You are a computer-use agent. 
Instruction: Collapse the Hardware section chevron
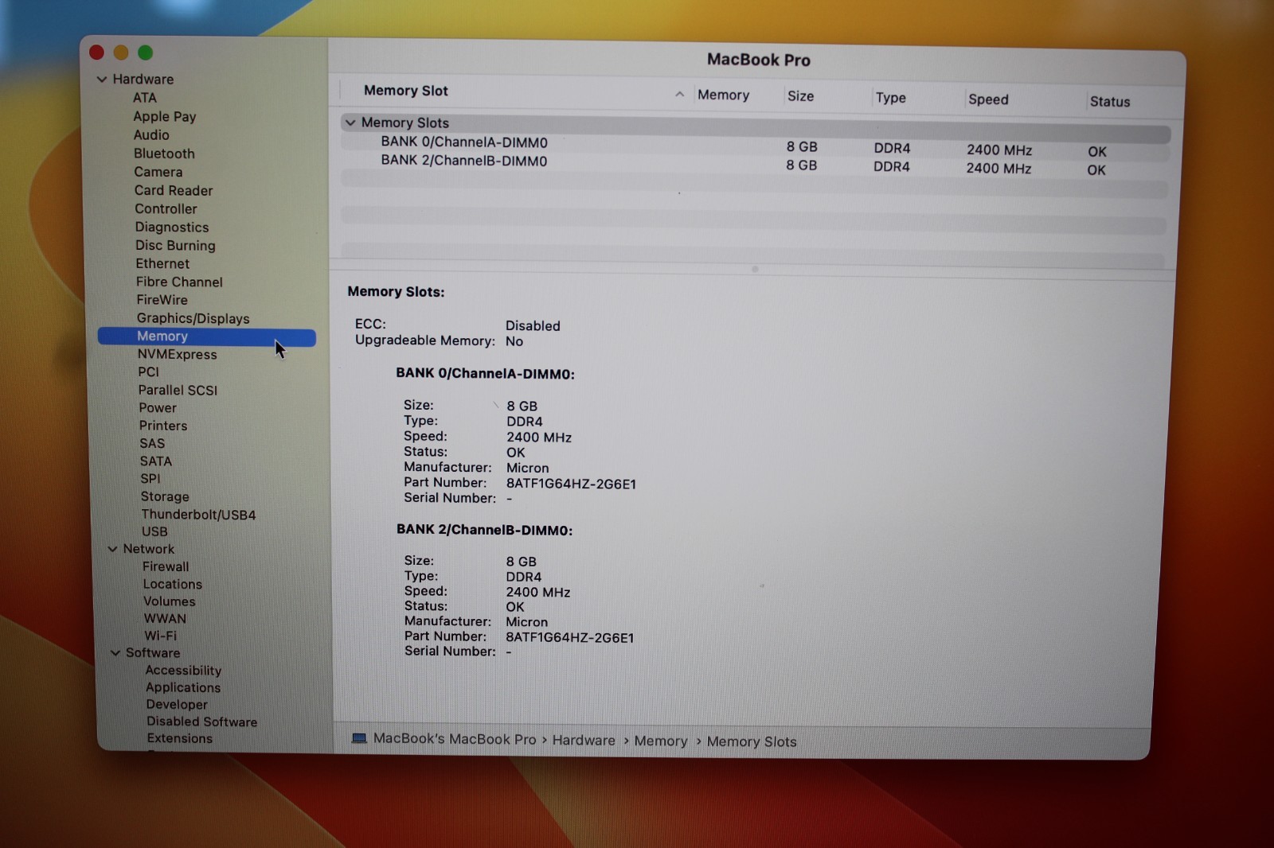pyautogui.click(x=102, y=79)
